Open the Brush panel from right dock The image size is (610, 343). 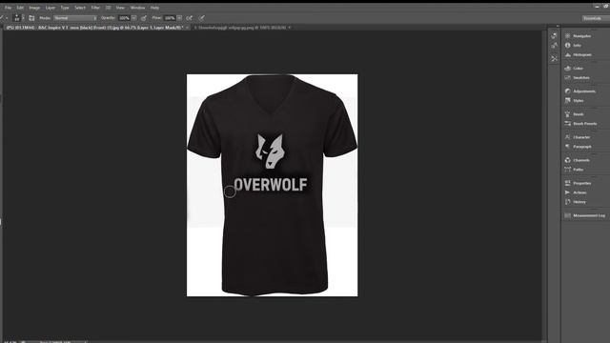[x=574, y=114]
